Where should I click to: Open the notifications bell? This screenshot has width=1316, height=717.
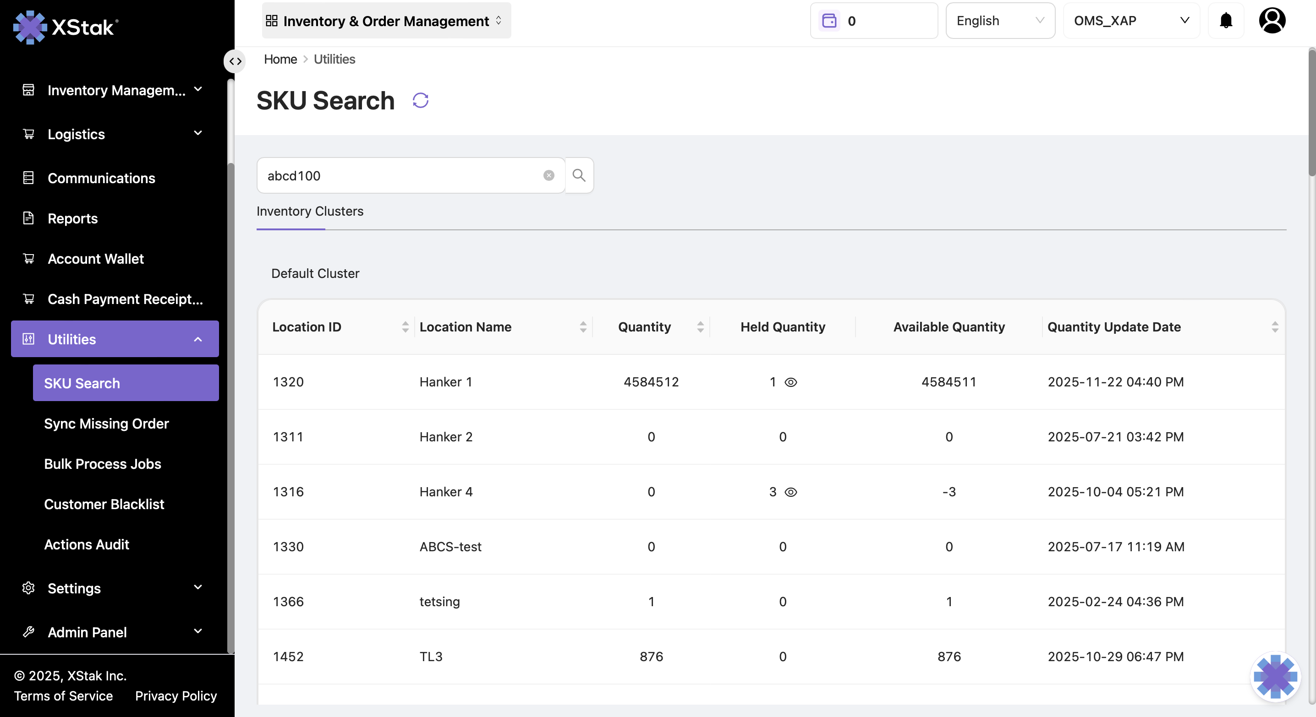click(1226, 21)
